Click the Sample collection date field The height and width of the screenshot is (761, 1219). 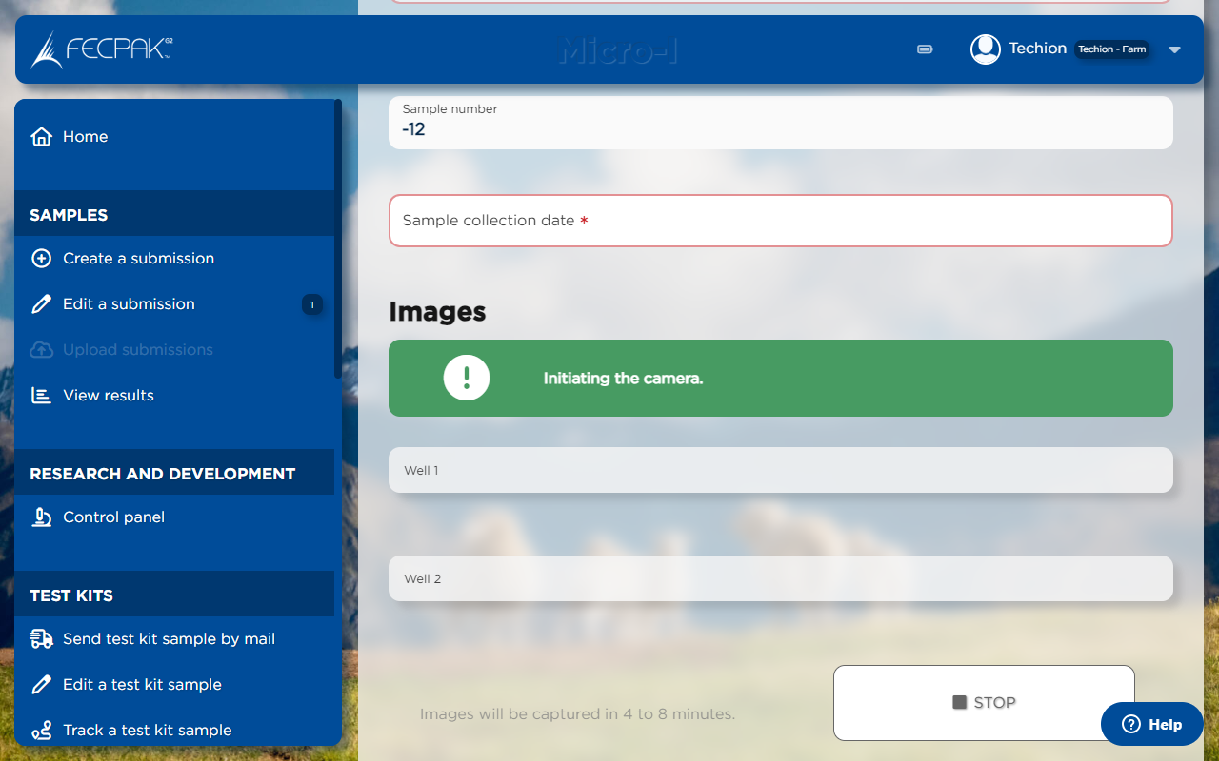[x=780, y=220]
